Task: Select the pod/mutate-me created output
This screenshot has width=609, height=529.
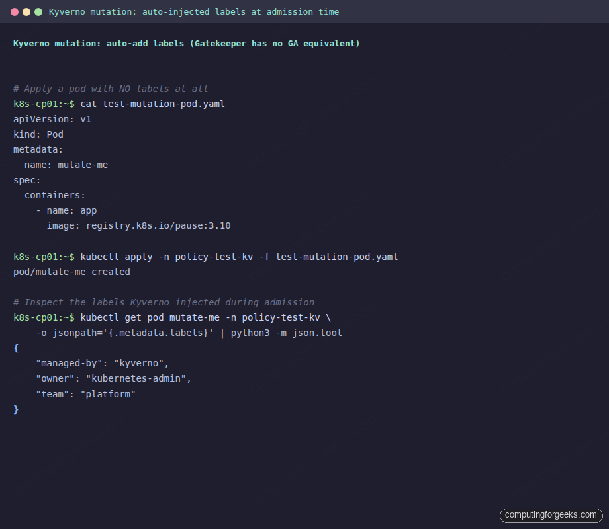Action: 71,272
